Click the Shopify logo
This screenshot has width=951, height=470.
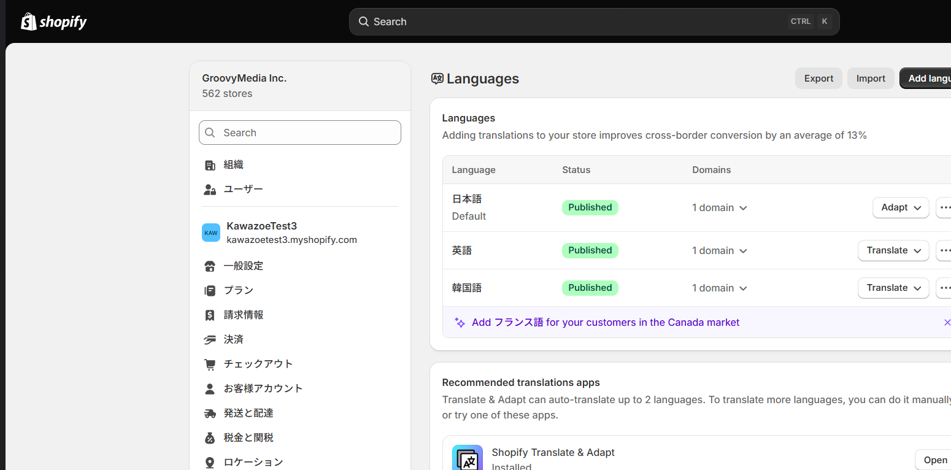54,22
